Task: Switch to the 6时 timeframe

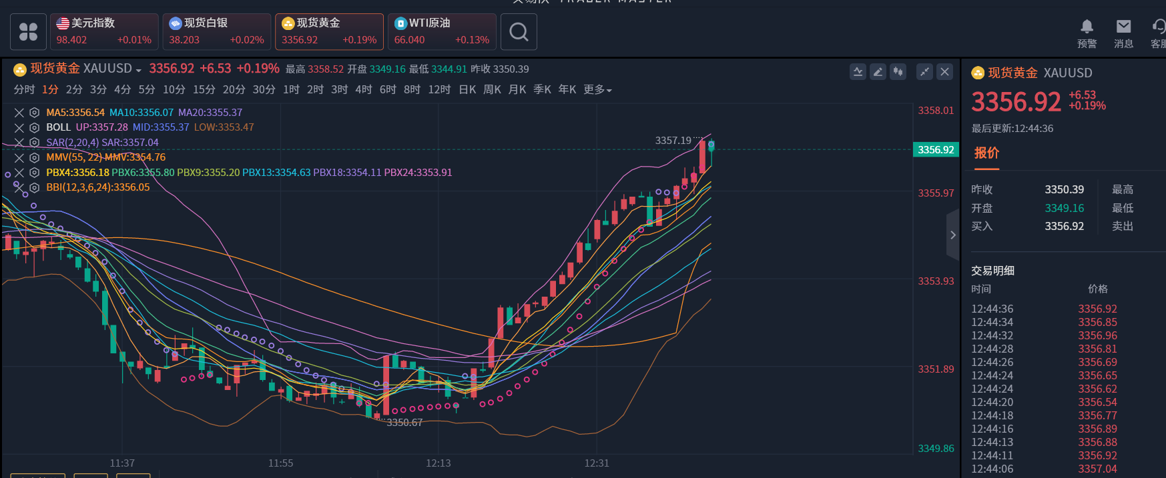Action: tap(388, 89)
